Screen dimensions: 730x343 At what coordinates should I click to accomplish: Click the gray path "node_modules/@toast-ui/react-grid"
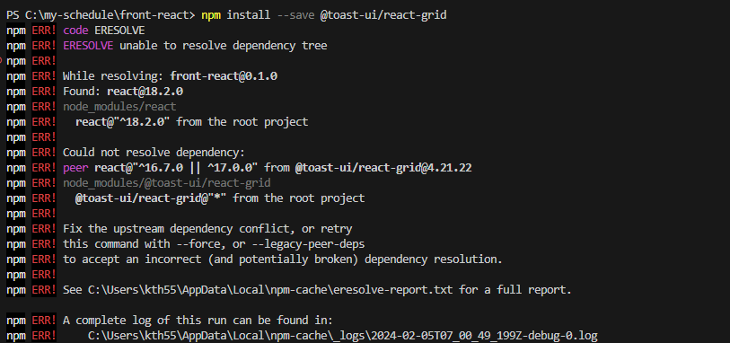(167, 183)
